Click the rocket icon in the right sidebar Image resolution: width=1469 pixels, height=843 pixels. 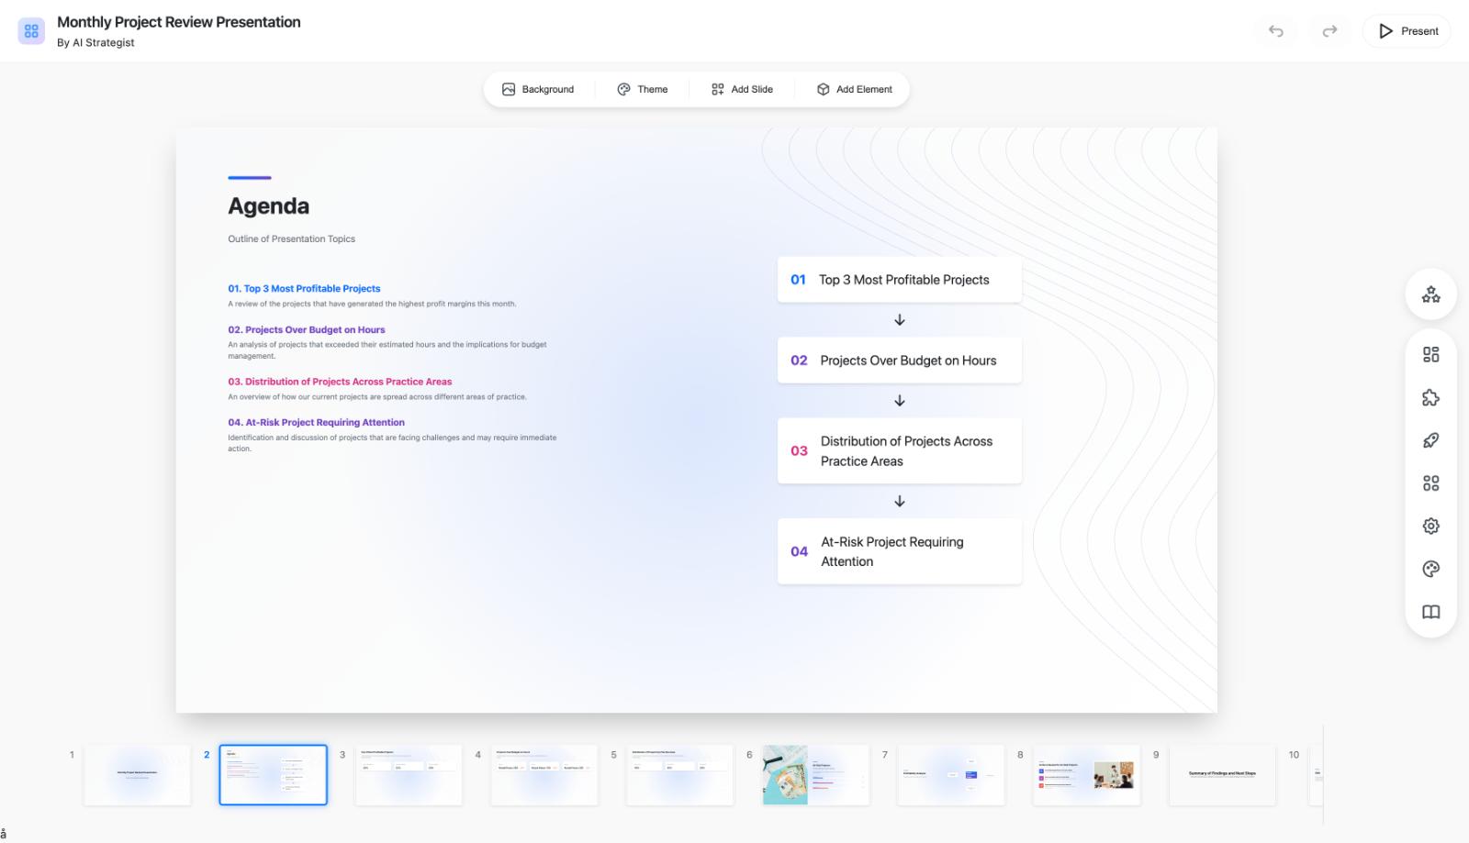pos(1430,440)
